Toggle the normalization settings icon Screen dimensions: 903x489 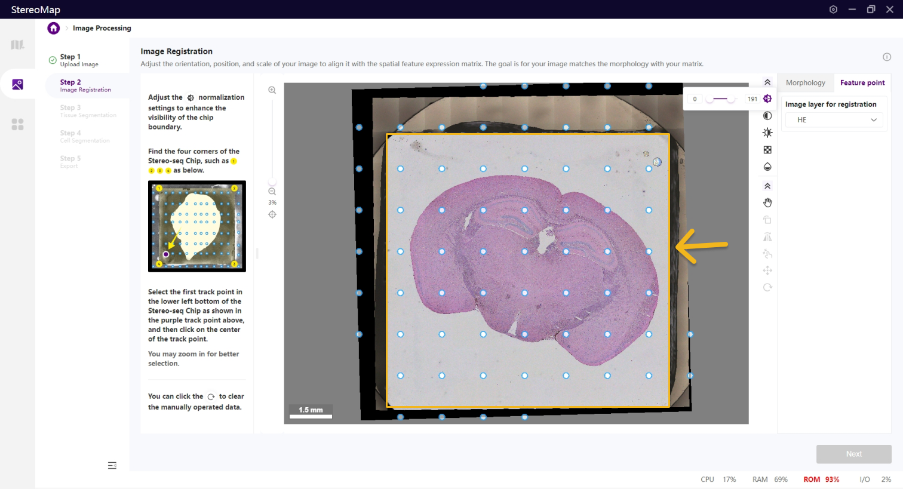[x=767, y=99]
